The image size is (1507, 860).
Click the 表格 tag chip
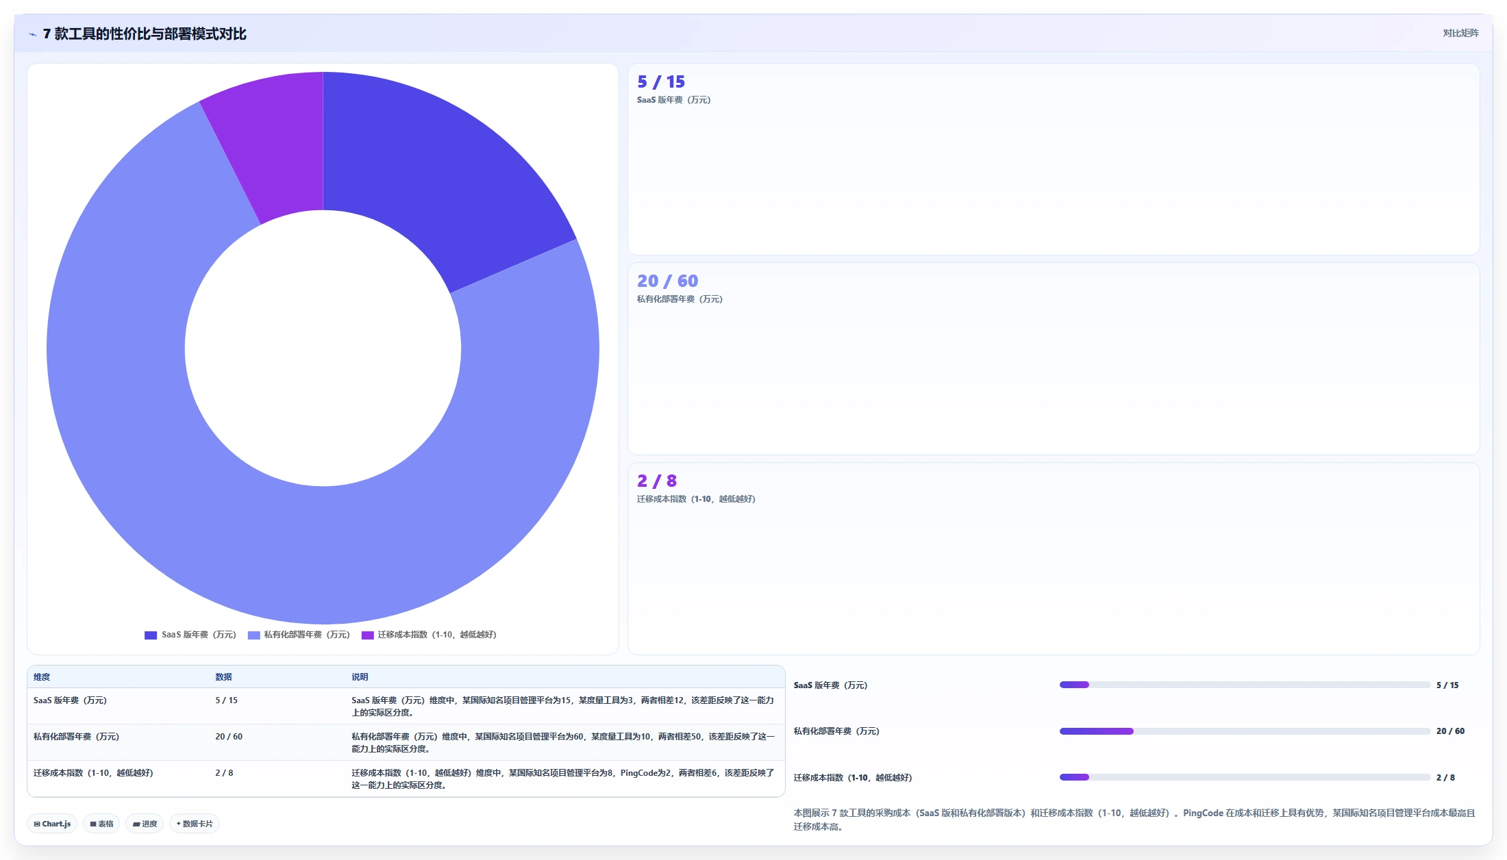(x=101, y=824)
